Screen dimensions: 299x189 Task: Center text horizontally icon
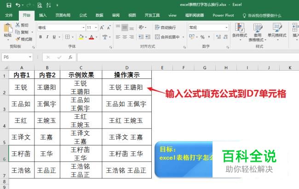click(x=125, y=37)
